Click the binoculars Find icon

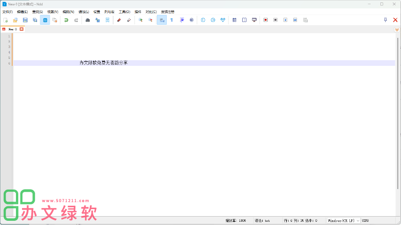click(x=87, y=20)
